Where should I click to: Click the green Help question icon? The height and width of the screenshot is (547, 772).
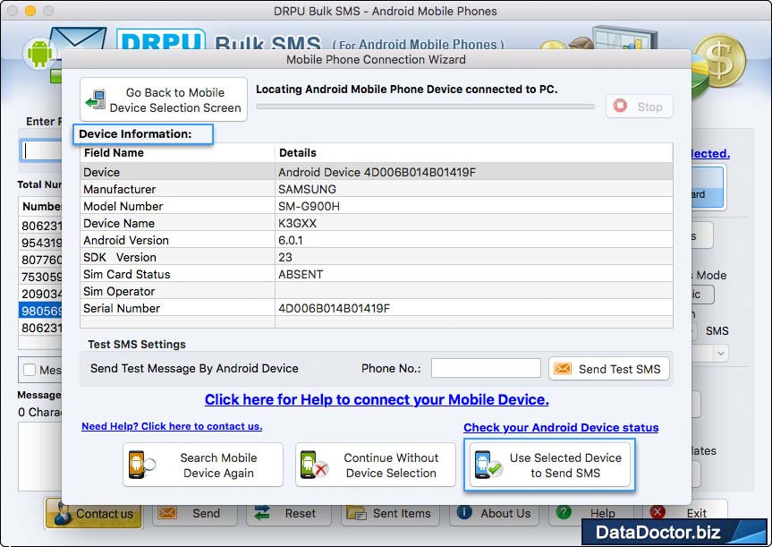564,512
